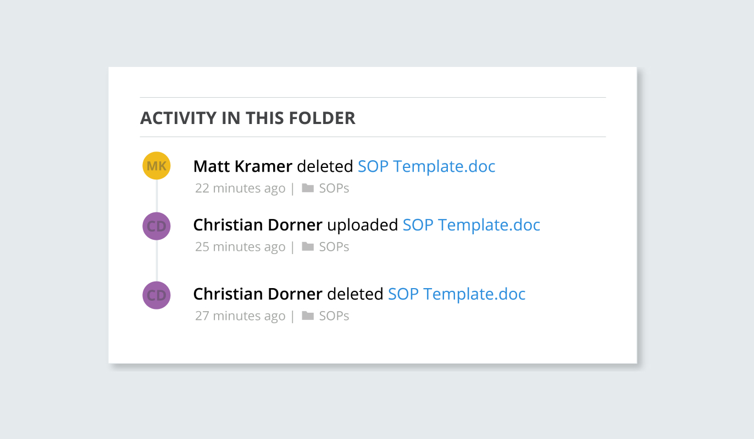Click Christian Dorner's name in the uploaded entry

257,225
